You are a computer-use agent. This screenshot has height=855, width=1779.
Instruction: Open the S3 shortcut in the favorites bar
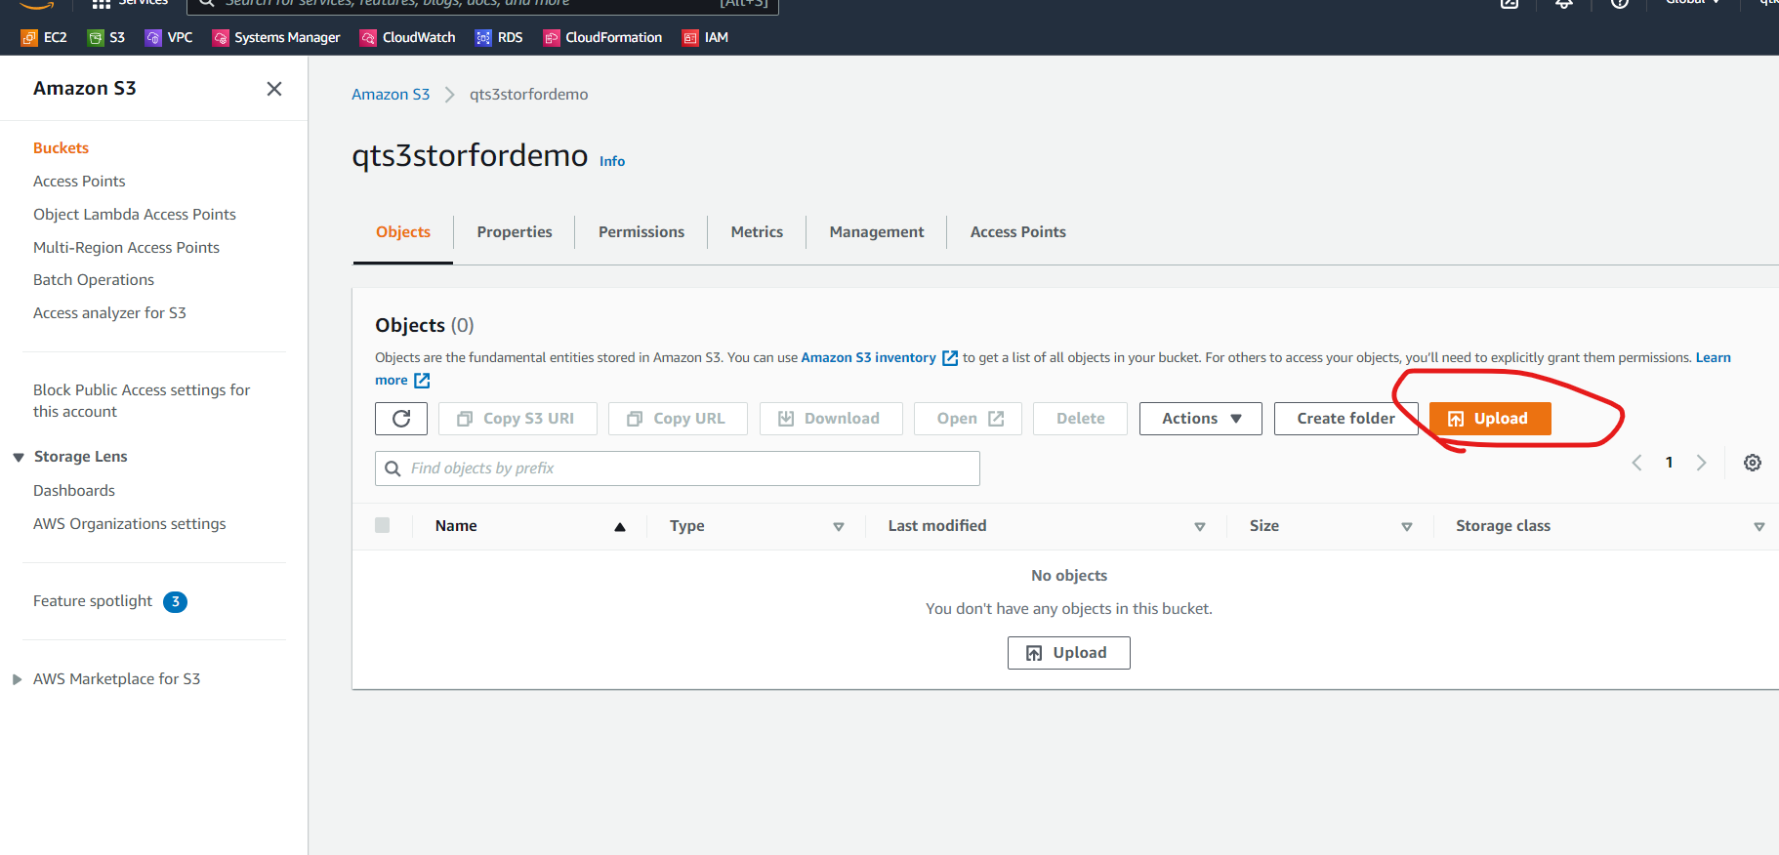coord(106,37)
